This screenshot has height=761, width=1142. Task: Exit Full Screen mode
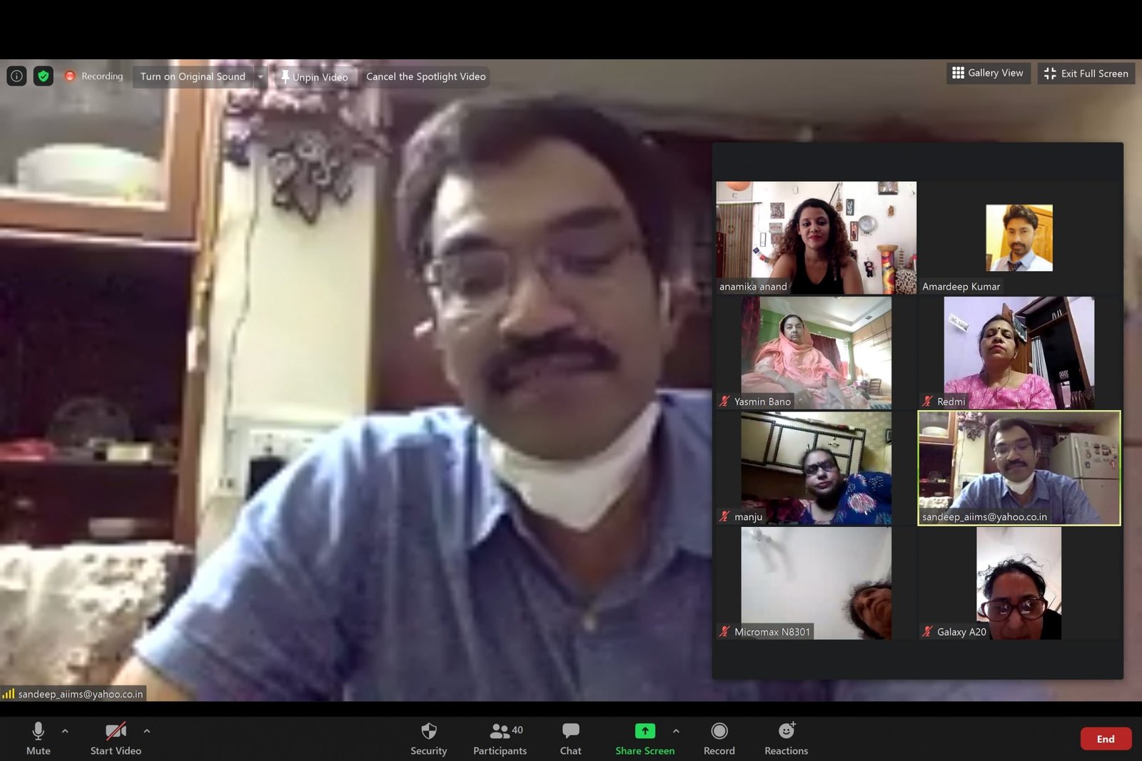coord(1086,73)
